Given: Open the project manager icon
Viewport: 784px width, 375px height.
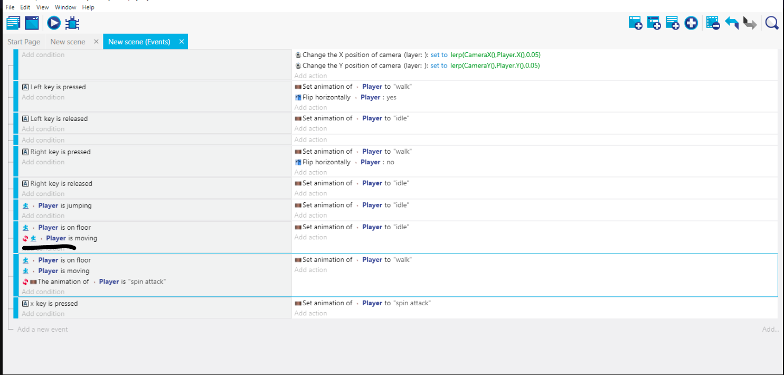Looking at the screenshot, I should tap(13, 23).
